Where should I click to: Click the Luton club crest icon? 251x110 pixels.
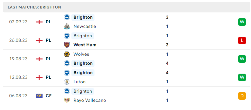(x=67, y=82)
